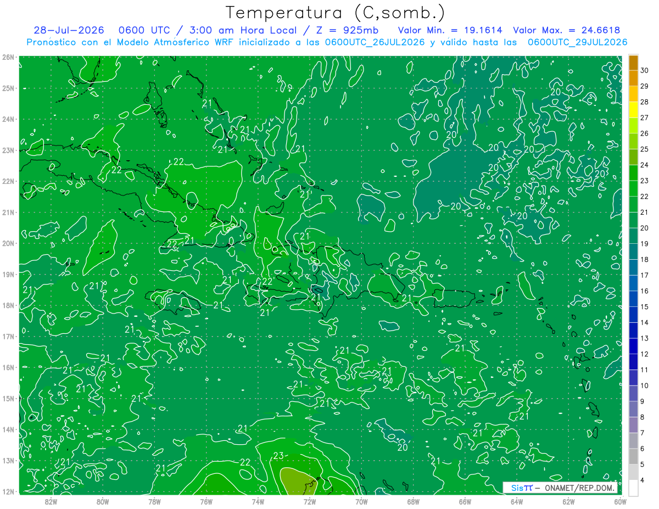Click the title "Temperatura (C,somb.)"
The width and height of the screenshot is (659, 509).
click(336, 13)
